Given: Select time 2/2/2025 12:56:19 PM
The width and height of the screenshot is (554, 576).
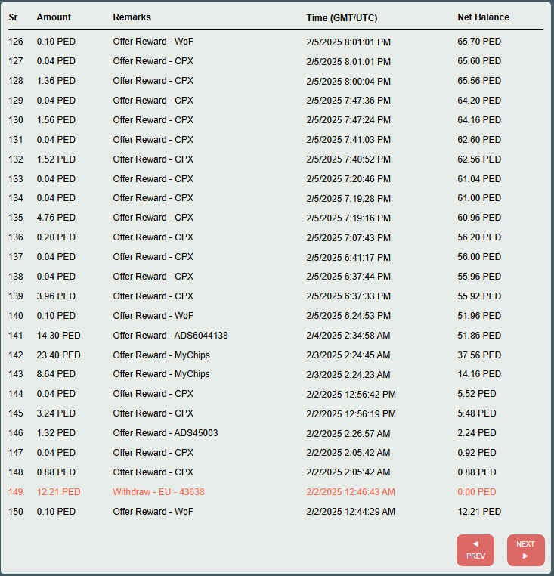Looking at the screenshot, I should 351,414.
